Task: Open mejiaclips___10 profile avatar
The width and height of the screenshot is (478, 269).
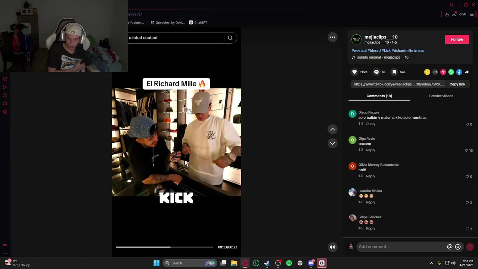Action: 357,39
